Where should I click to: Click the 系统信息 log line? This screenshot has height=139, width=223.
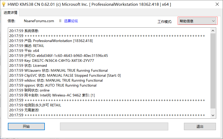click(x=24, y=31)
